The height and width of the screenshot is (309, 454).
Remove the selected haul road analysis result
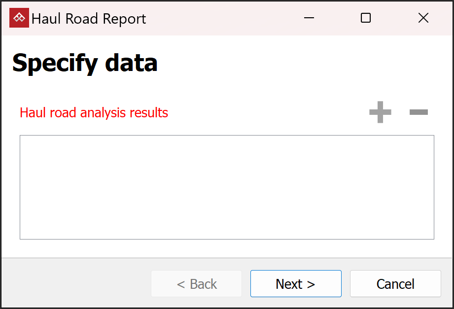pyautogui.click(x=419, y=112)
